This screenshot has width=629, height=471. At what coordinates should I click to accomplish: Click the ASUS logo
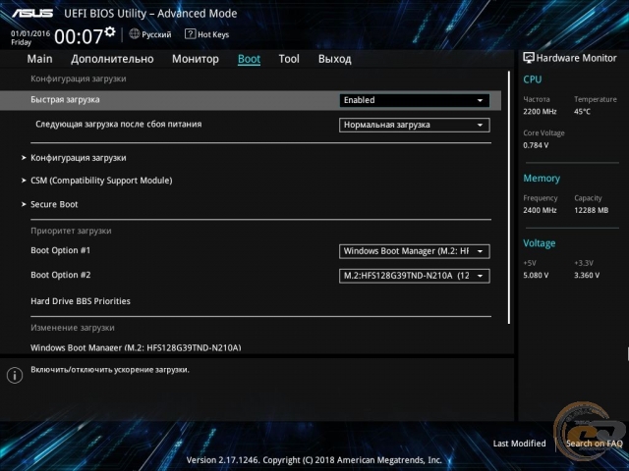click(32, 13)
